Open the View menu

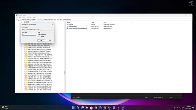24,18
